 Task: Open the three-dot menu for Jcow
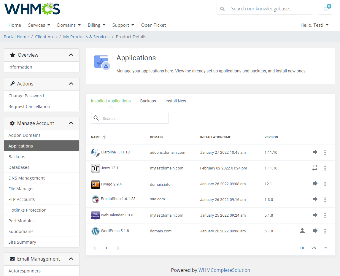point(325,168)
